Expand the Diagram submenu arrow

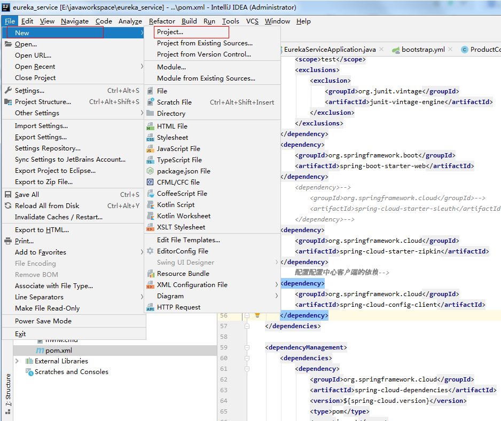coord(277,296)
